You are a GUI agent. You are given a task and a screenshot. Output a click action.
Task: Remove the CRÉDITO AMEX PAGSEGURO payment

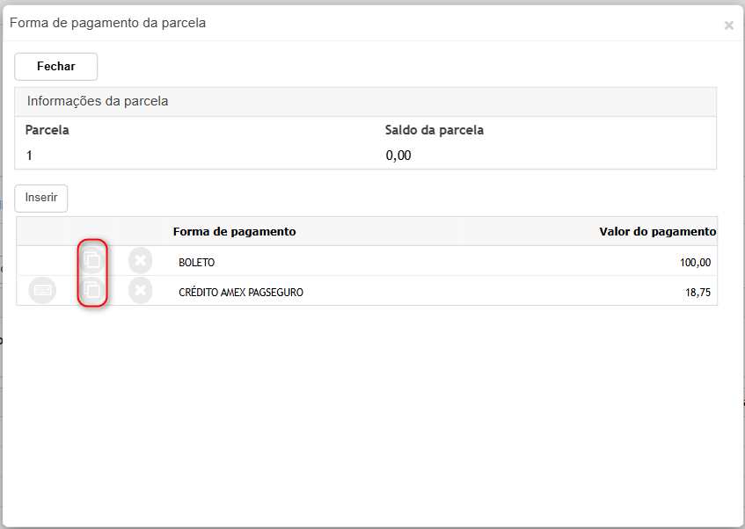(140, 290)
